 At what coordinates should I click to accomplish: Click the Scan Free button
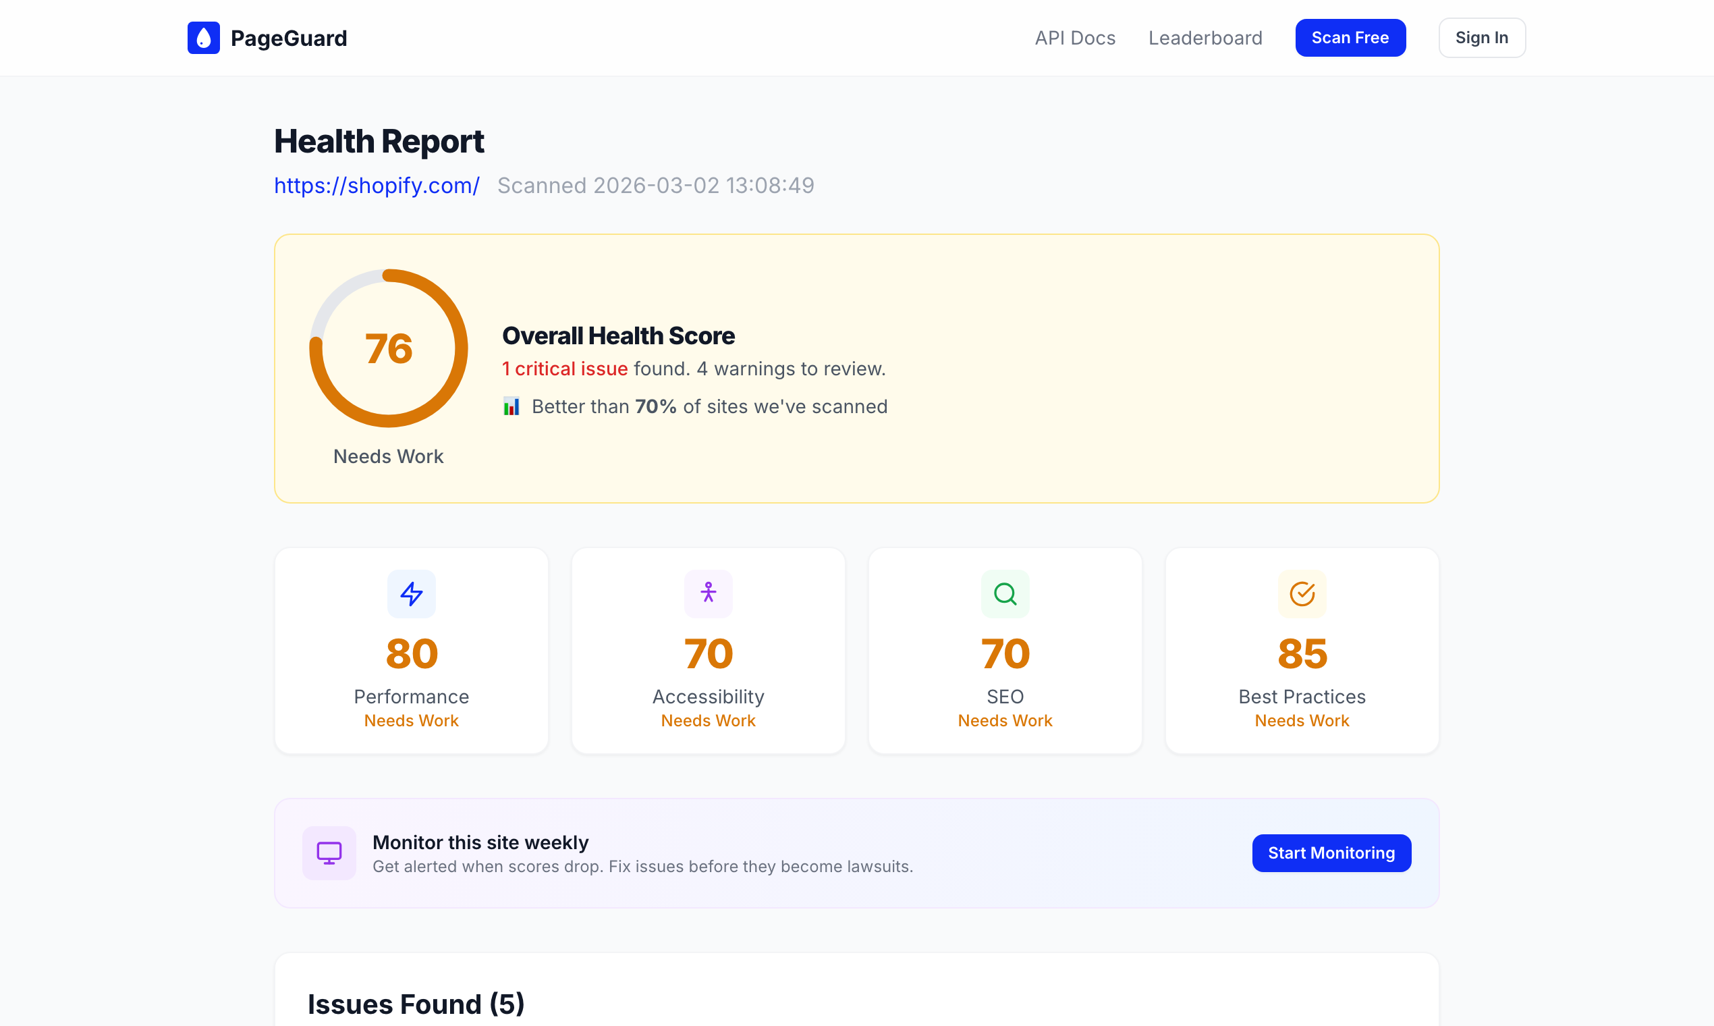(x=1350, y=37)
